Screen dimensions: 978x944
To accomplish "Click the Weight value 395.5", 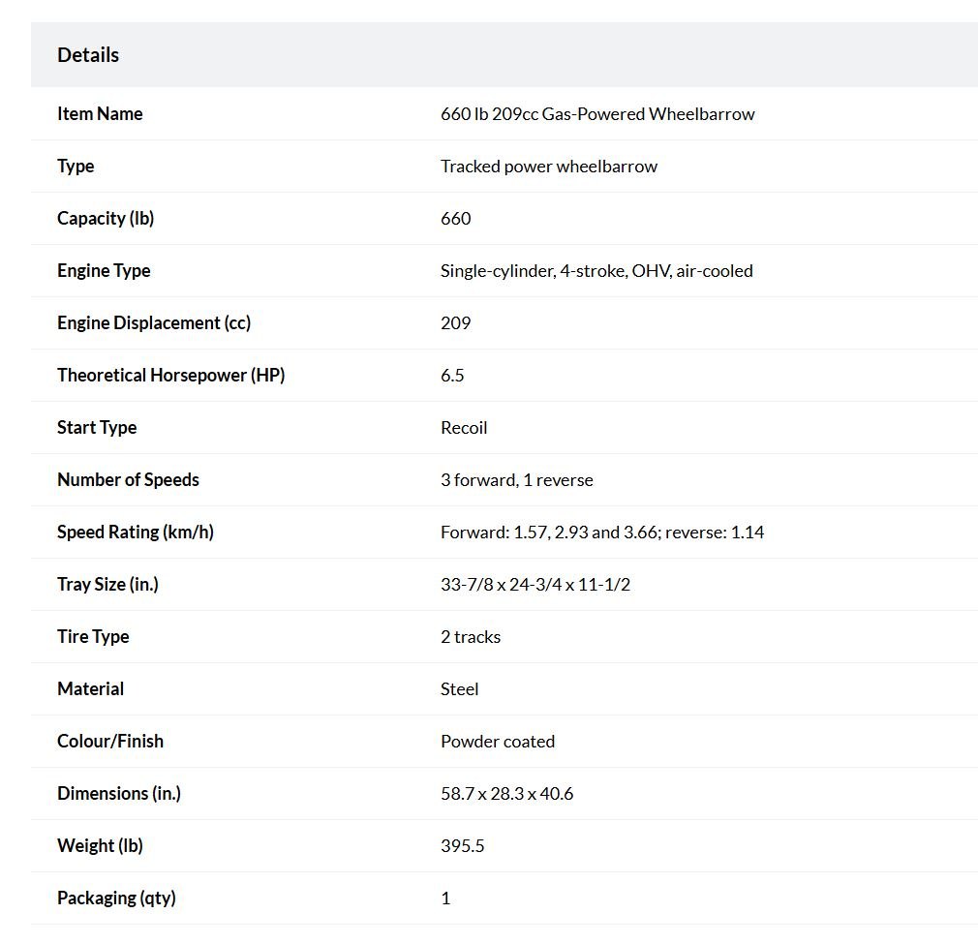I will pyautogui.click(x=462, y=846).
